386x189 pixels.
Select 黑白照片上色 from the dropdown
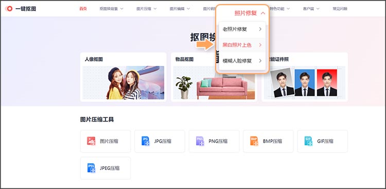(x=242, y=45)
